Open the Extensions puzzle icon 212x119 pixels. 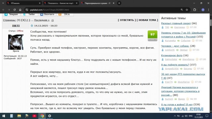tap(194, 10)
